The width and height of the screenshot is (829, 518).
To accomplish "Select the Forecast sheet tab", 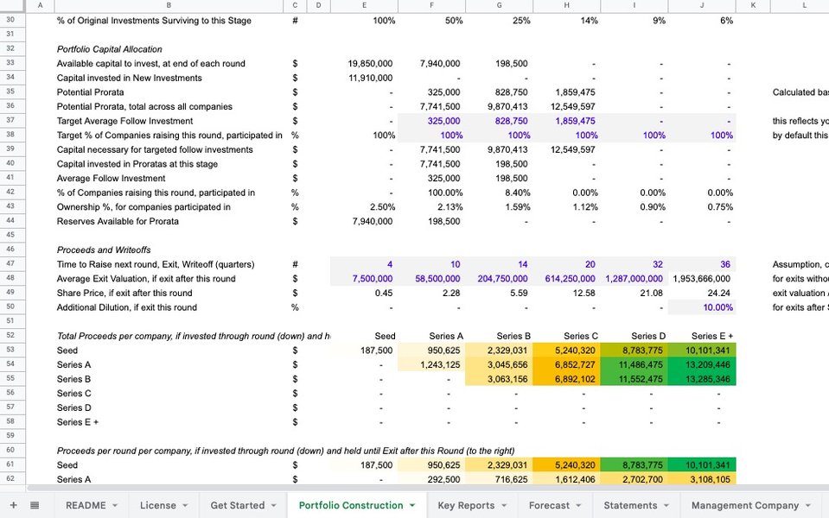I will tap(549, 505).
